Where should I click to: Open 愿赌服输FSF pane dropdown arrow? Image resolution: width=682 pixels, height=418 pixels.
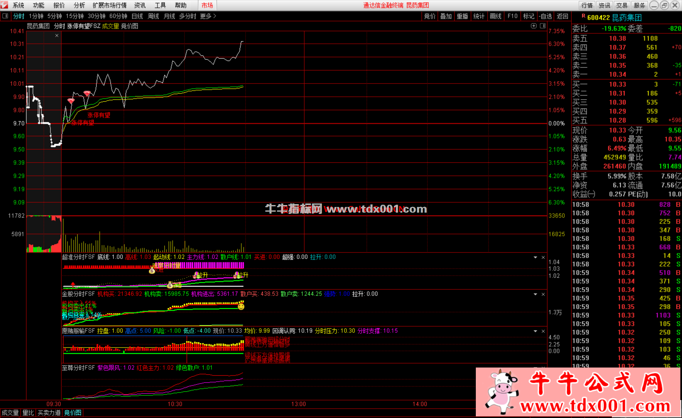535,331
